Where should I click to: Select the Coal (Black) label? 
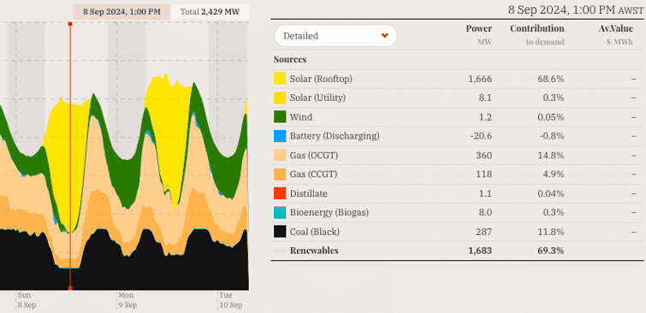315,232
